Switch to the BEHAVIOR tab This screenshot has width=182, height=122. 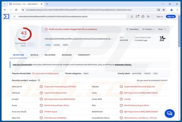coord(67,55)
